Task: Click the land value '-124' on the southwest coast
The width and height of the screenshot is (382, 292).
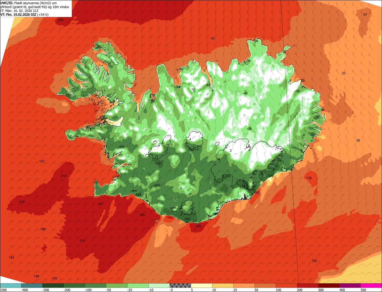Action: (138, 195)
